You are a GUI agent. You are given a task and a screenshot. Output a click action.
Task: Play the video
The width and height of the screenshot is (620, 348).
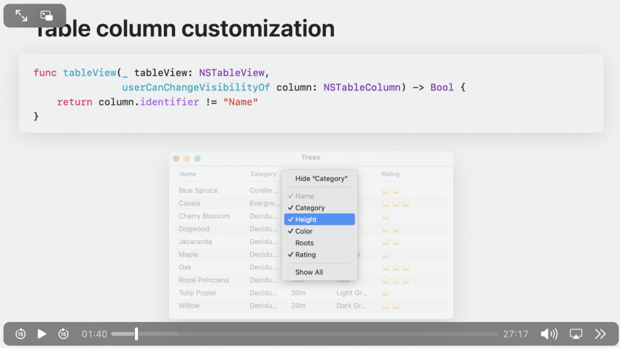pos(42,333)
